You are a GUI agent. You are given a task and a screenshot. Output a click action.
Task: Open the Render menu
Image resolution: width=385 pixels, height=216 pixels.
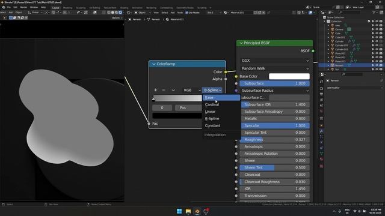click(x=23, y=7)
